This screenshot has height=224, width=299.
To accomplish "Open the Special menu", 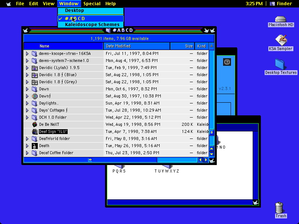I will pos(92,4).
